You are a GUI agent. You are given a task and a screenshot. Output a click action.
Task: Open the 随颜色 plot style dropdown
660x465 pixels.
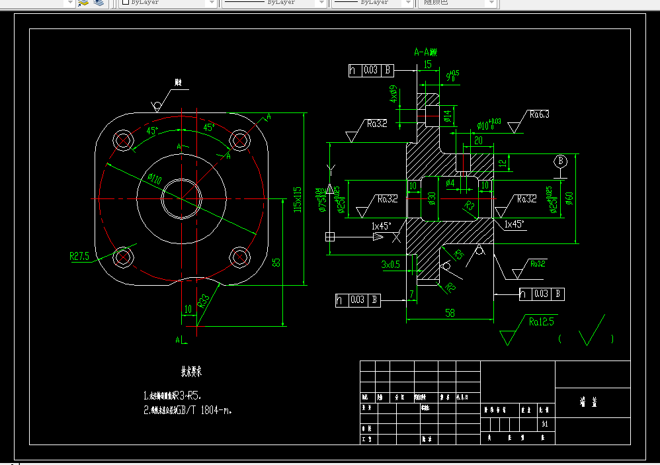tap(491, 3)
